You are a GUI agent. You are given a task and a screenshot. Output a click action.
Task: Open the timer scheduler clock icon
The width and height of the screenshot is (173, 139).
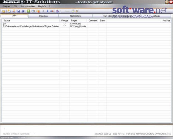click(x=57, y=11)
